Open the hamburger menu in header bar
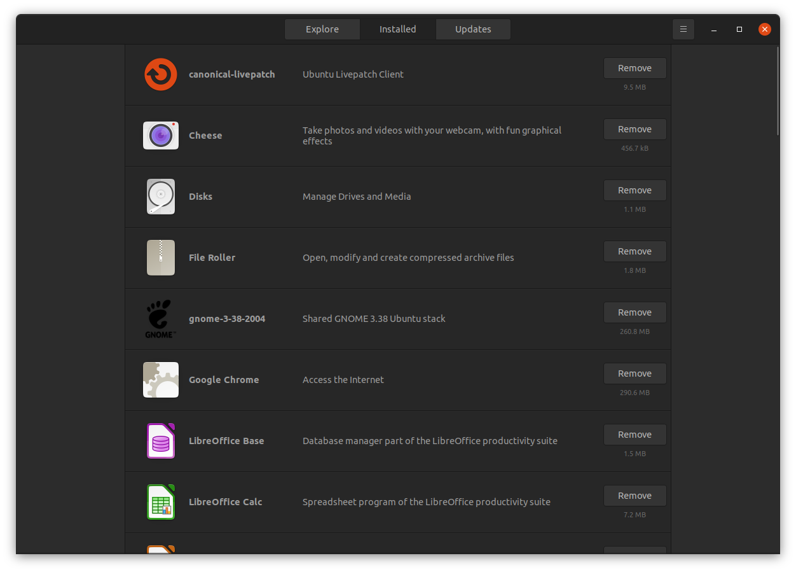 (683, 29)
